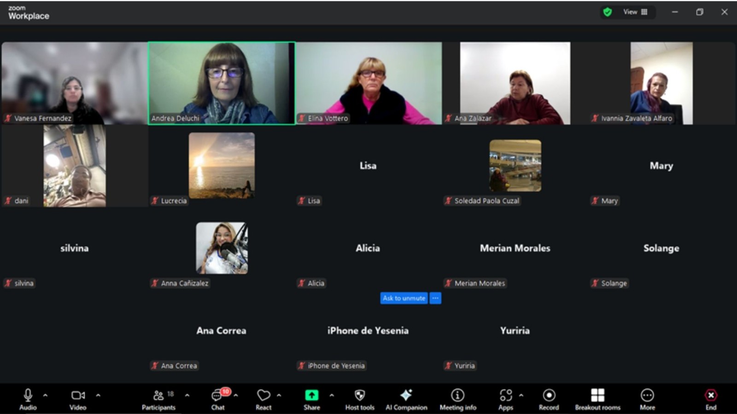Toggle microphone with Audio button
This screenshot has width=737, height=414.
pyautogui.click(x=28, y=399)
